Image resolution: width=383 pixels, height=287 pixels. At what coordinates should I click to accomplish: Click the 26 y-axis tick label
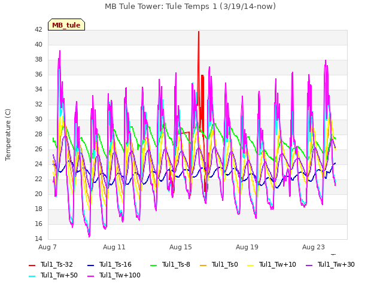(x=38, y=149)
